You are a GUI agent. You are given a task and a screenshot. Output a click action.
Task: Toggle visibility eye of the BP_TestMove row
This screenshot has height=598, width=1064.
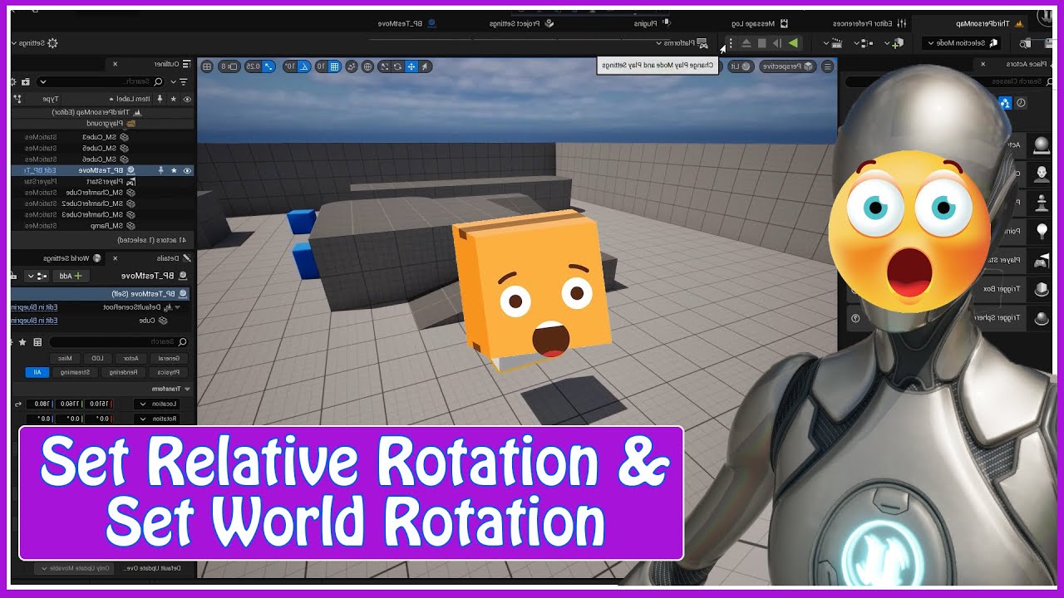[x=187, y=170]
